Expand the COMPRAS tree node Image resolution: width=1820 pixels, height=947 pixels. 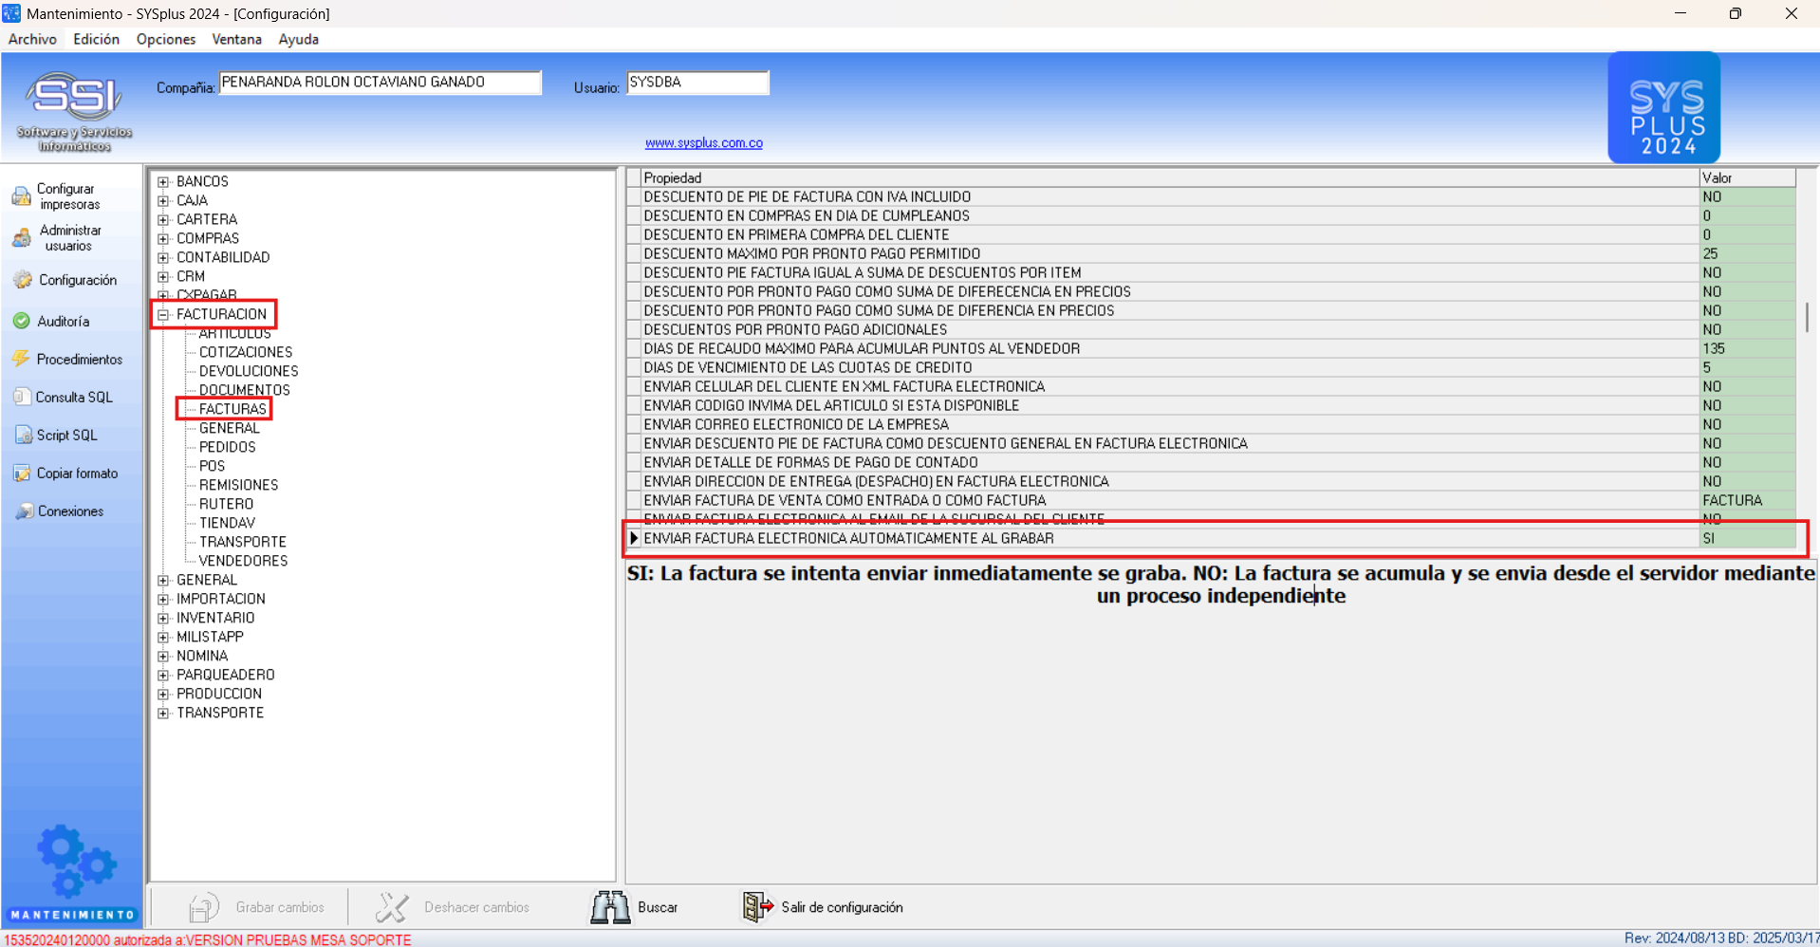click(163, 238)
